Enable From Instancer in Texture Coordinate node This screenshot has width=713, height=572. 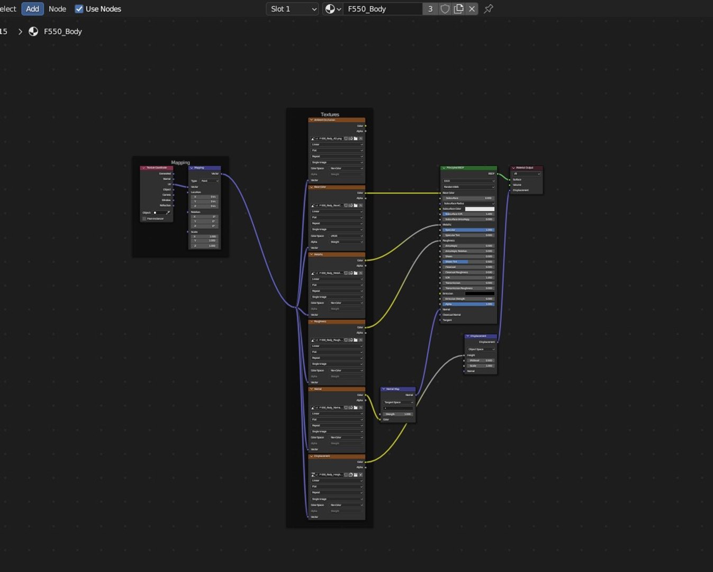pos(145,219)
